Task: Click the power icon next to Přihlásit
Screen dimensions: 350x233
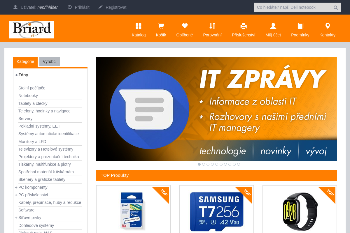Action: (x=70, y=7)
